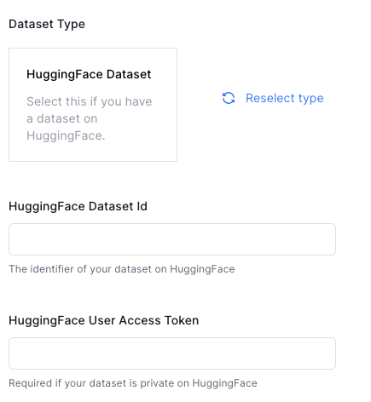The image size is (371, 402).
Task: Click the circular arrows reselect icon
Action: pos(229,98)
